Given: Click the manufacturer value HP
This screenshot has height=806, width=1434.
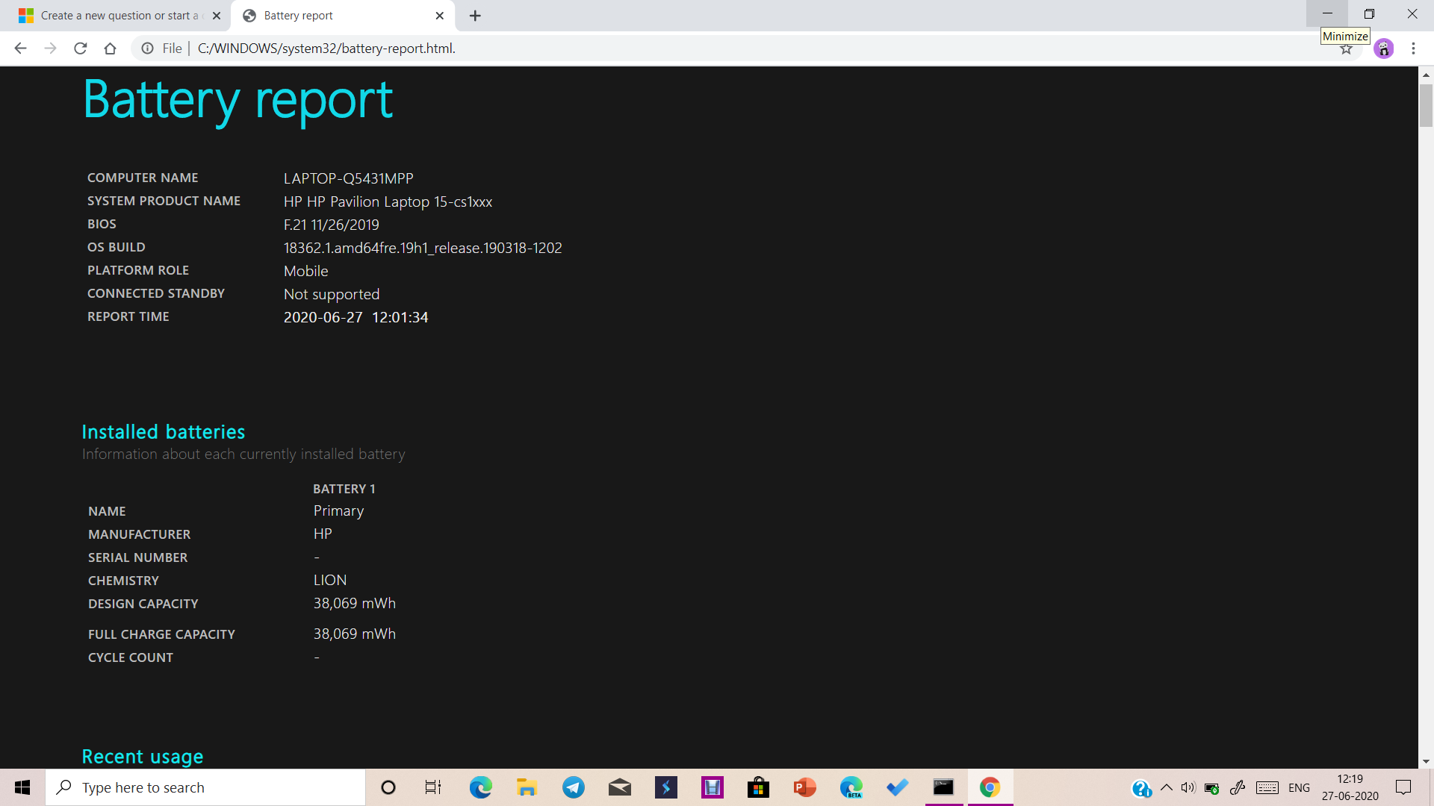Looking at the screenshot, I should point(323,534).
